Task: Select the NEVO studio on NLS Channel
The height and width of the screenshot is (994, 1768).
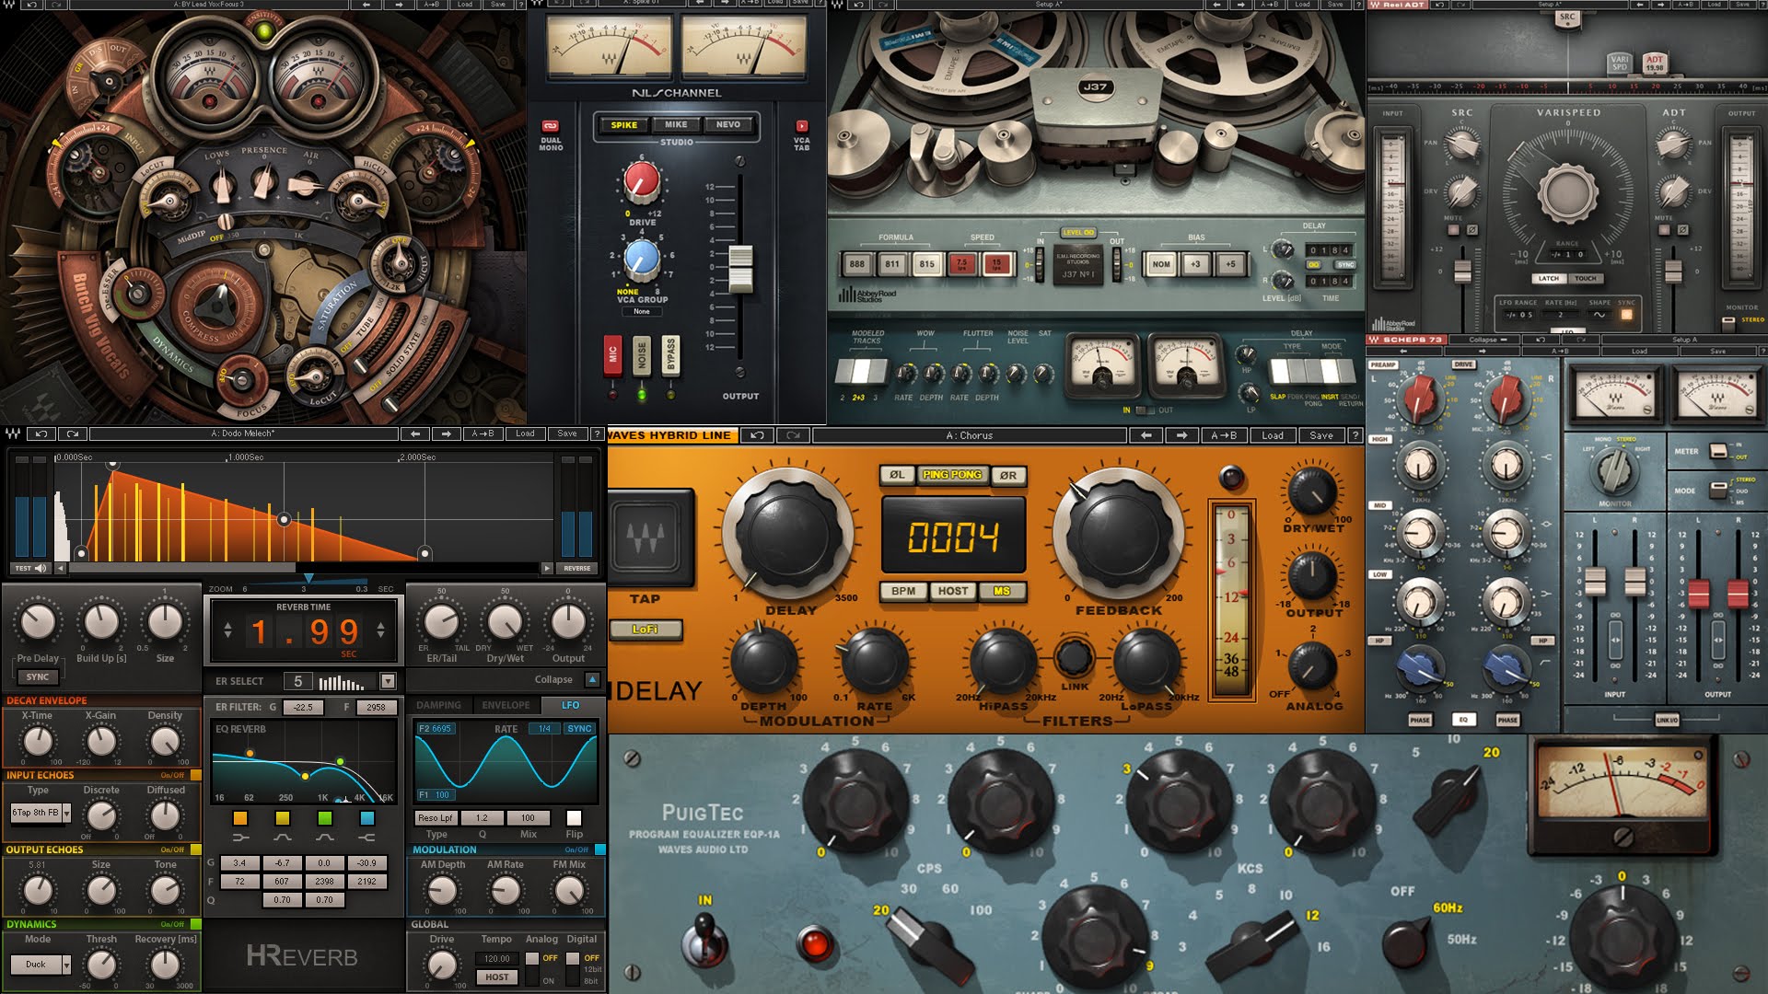Action: pyautogui.click(x=727, y=125)
